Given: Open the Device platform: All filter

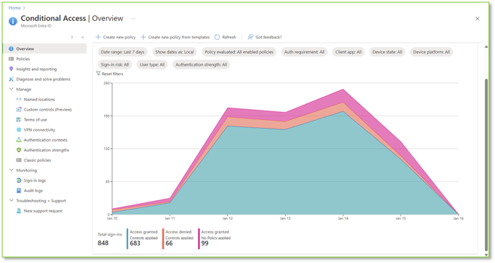Looking at the screenshot, I should coord(431,52).
